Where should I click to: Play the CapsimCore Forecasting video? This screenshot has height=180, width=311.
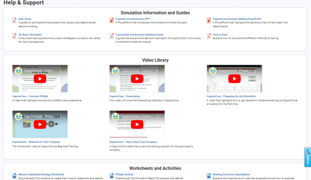click(137, 79)
